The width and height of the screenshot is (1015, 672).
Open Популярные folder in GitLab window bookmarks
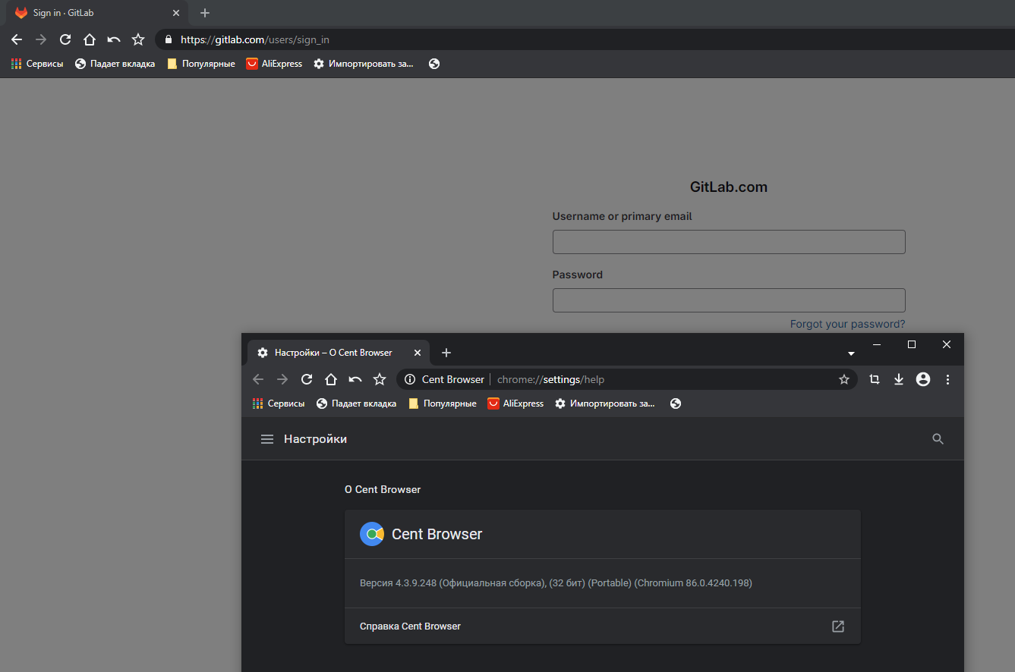pos(201,64)
